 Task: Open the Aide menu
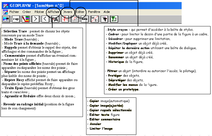[107, 12]
